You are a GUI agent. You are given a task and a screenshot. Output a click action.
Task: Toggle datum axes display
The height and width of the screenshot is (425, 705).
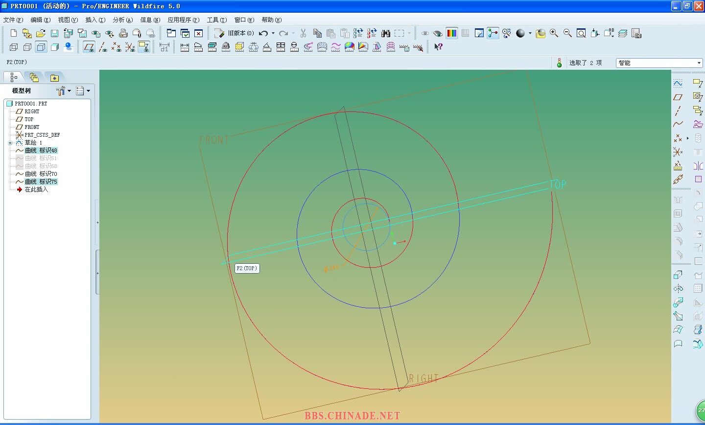point(102,47)
